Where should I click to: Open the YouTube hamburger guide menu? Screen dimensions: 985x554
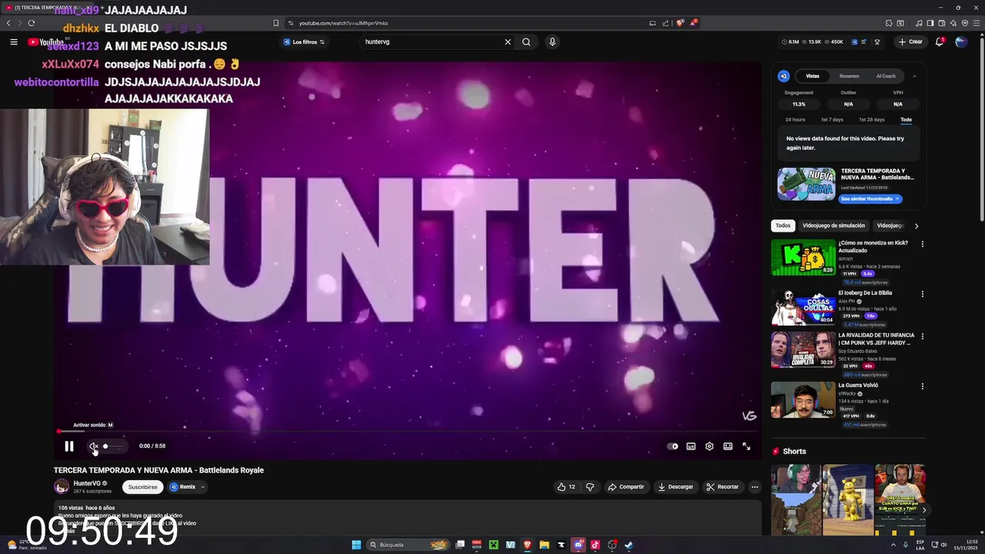coord(14,42)
